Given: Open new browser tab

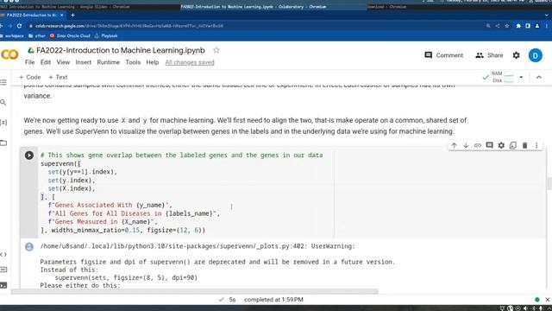Looking at the screenshot, I should (72, 16).
